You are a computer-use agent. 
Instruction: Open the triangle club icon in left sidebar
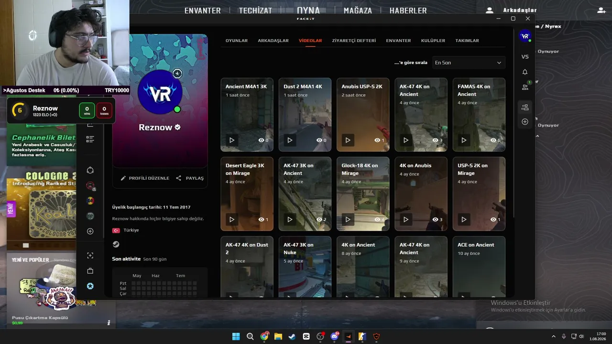click(x=90, y=171)
